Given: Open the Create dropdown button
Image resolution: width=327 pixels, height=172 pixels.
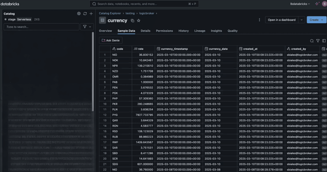Looking at the screenshot, I should pyautogui.click(x=316, y=20).
